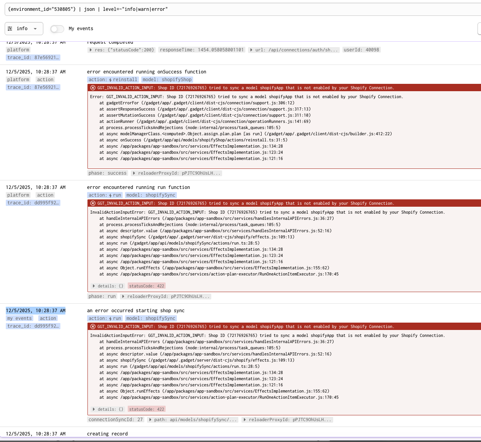This screenshot has height=442, width=481.
Task: Click model: shopifySync tag under run function error
Action: [151, 195]
